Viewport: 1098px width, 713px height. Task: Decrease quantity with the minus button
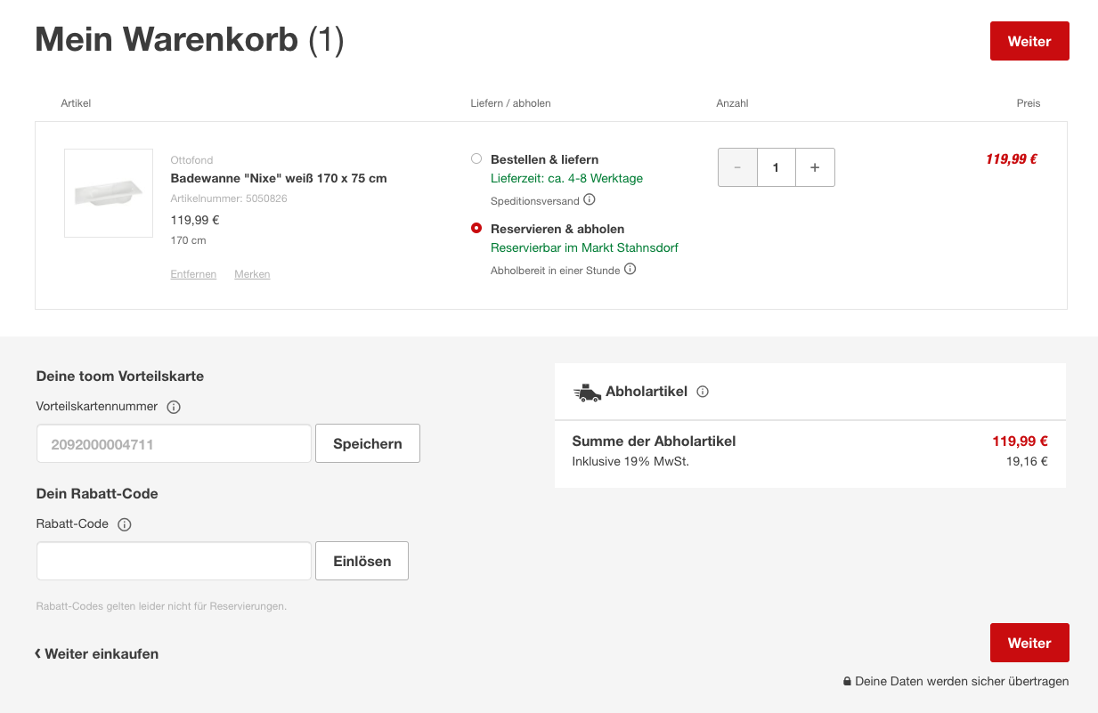point(737,167)
